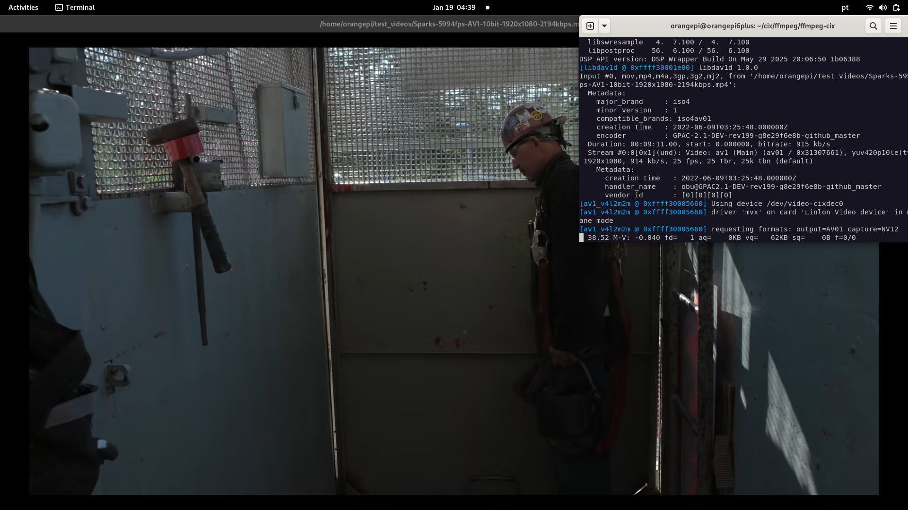Viewport: 908px width, 510px height.
Task: Open a new terminal tab
Action: pyautogui.click(x=590, y=26)
